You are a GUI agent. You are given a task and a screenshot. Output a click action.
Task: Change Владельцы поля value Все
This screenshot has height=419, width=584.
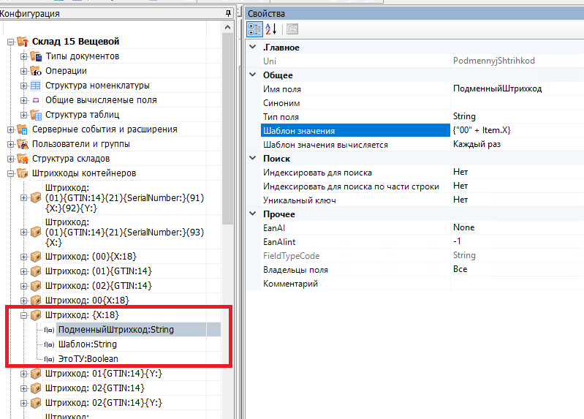[517, 270]
